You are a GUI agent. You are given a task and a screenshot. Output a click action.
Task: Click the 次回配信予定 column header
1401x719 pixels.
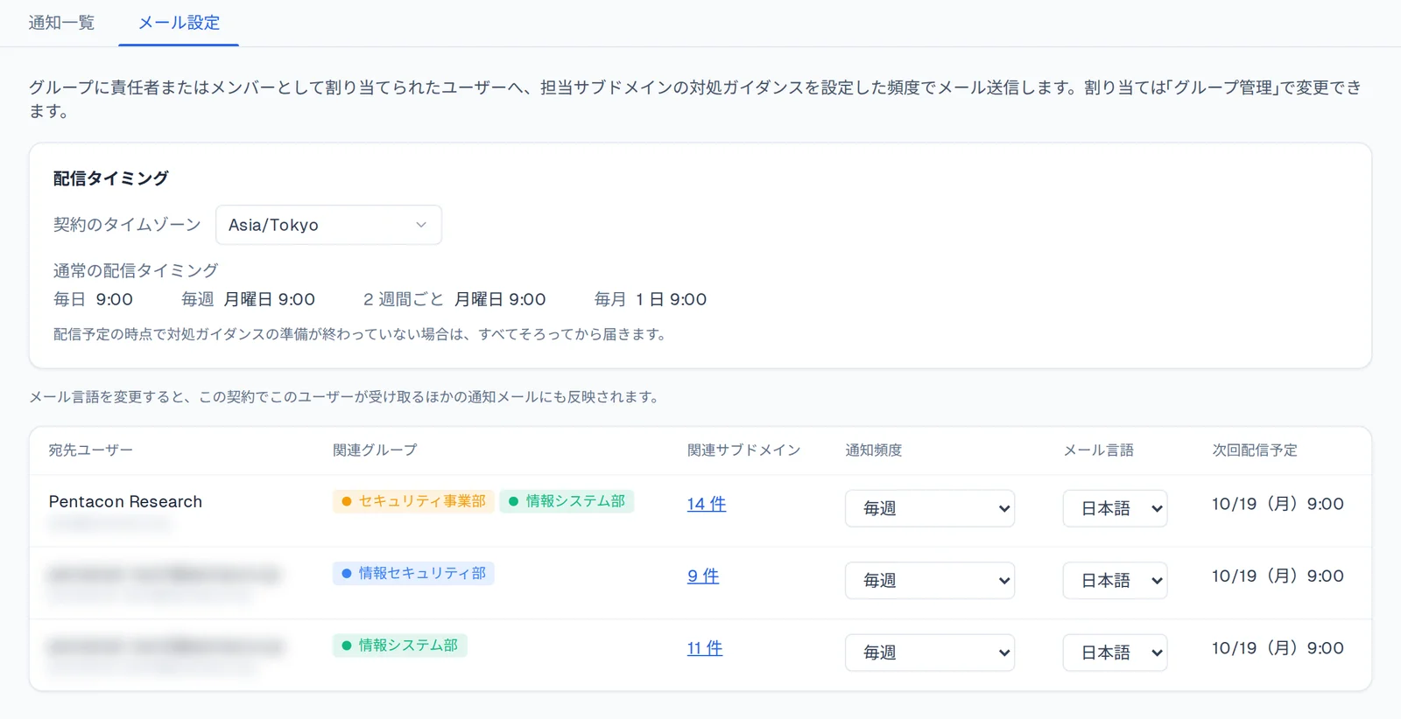(1255, 450)
